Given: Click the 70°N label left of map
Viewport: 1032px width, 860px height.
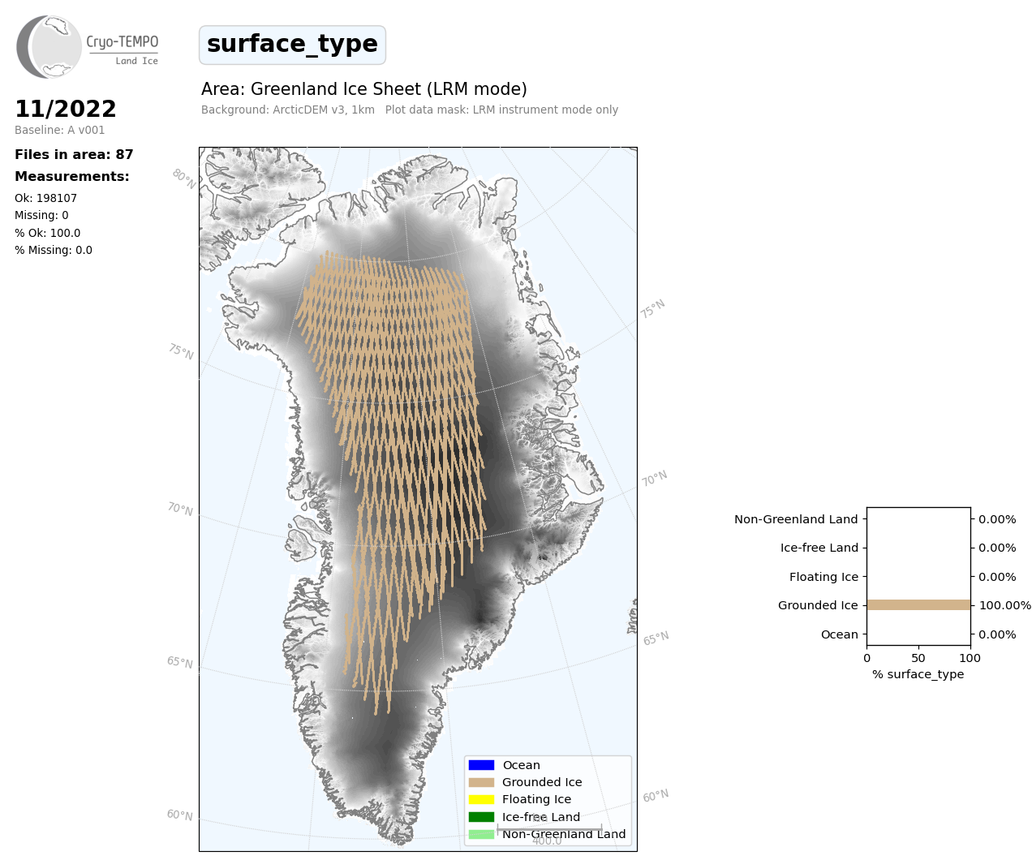Looking at the screenshot, I should coord(180,509).
